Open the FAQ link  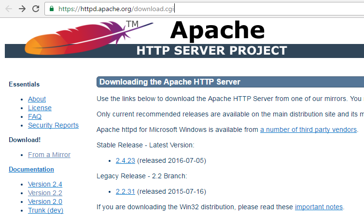[35, 116]
